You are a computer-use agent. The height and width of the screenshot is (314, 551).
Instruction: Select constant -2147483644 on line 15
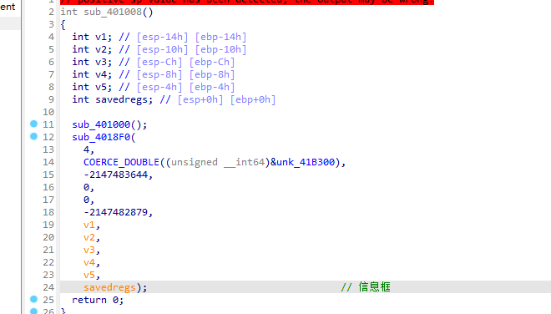click(115, 175)
